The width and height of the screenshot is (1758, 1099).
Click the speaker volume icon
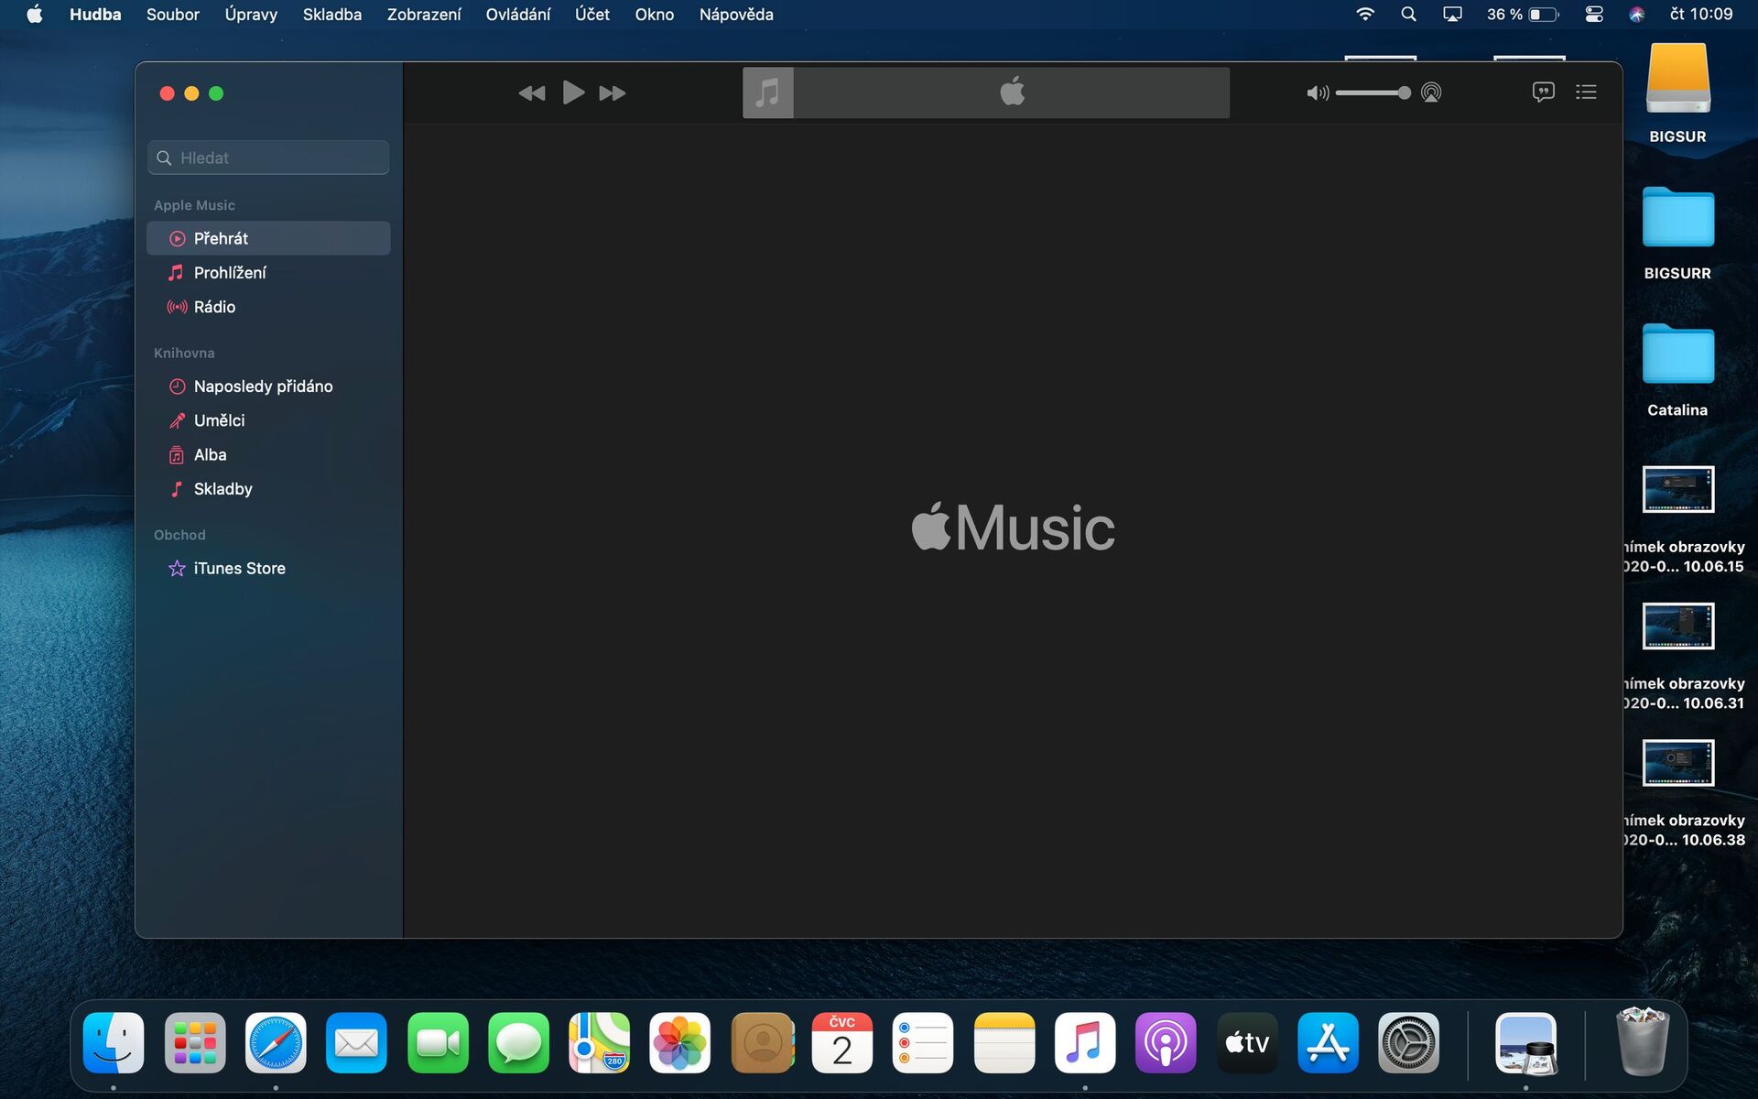pos(1317,92)
